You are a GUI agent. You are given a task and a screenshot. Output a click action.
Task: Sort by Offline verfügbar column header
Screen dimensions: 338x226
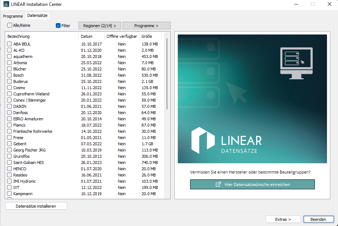pos(122,36)
